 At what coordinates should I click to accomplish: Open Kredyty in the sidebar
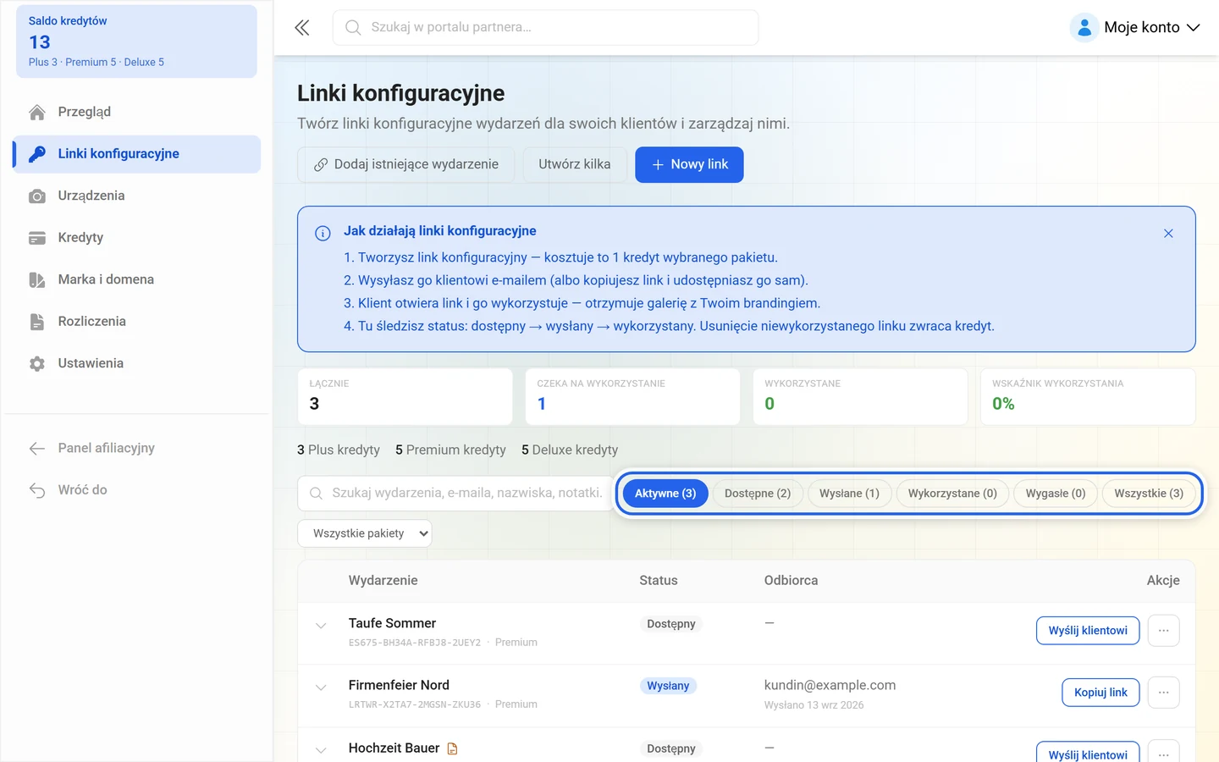pyautogui.click(x=137, y=238)
